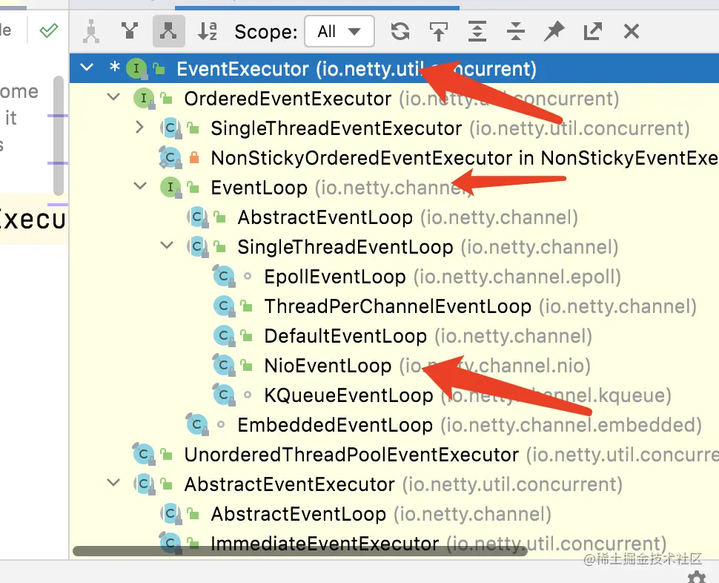This screenshot has height=583, width=719.
Task: Select EmbeddedEventLoop row
Action: click(x=394, y=425)
